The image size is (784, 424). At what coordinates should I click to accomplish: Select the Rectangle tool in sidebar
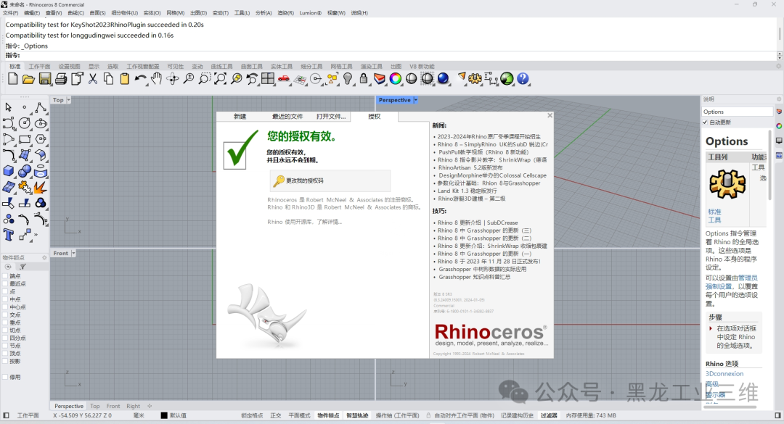pyautogui.click(x=25, y=139)
